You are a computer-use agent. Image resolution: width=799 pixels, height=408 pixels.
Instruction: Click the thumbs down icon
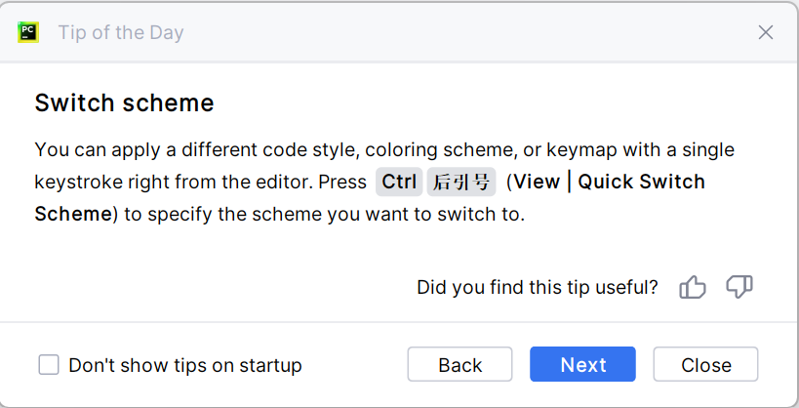click(x=739, y=287)
